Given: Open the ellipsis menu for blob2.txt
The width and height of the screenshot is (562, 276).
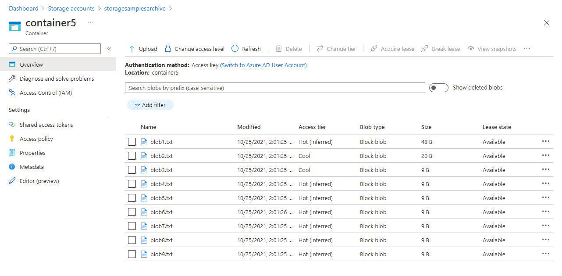Looking at the screenshot, I should (546, 155).
